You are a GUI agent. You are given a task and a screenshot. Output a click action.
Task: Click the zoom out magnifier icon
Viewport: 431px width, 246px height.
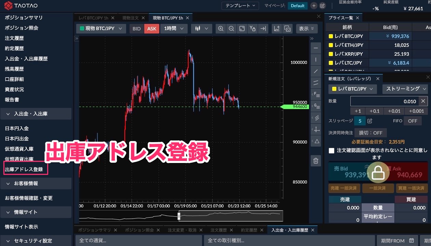tap(231, 29)
